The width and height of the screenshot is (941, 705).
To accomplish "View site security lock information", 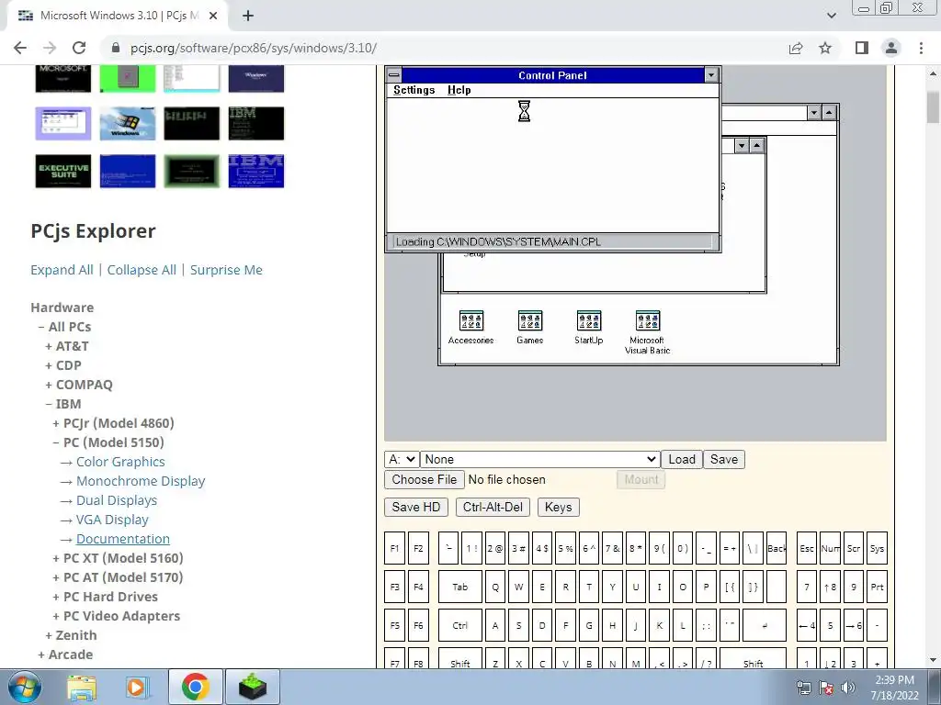I will tap(116, 48).
